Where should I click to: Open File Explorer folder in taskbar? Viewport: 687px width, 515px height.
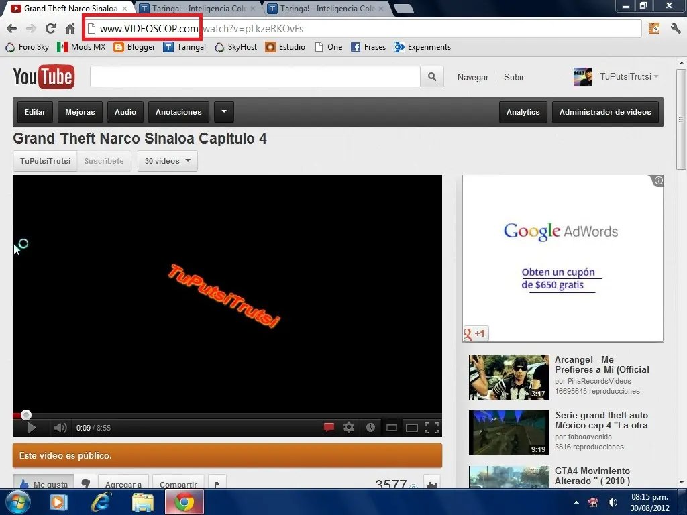point(143,502)
